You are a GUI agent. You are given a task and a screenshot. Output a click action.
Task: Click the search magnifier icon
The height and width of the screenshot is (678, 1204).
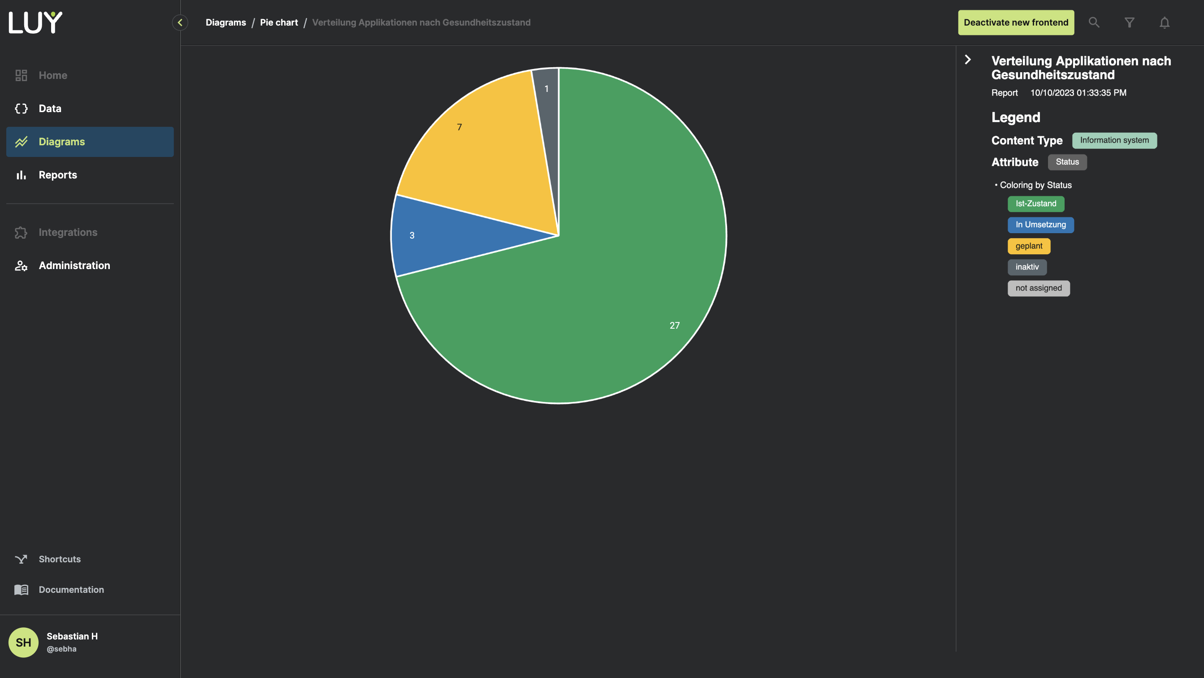[x=1094, y=22]
